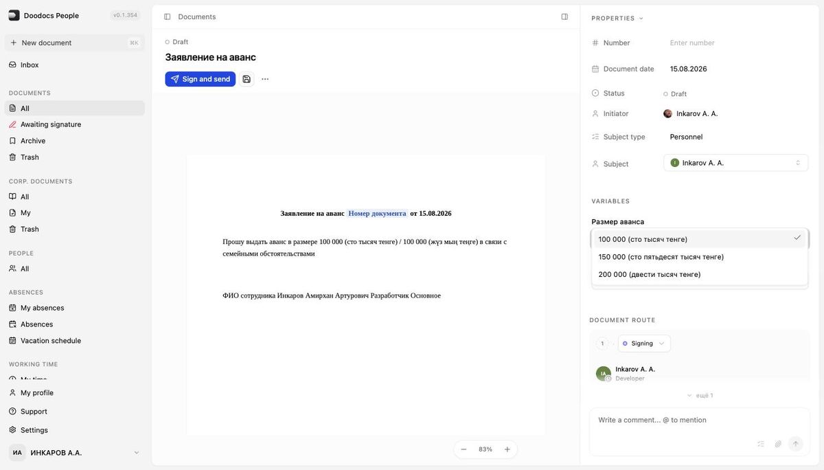The height and width of the screenshot is (470, 824).
Task: Click the Номер документа variable in document
Action: [377, 214]
